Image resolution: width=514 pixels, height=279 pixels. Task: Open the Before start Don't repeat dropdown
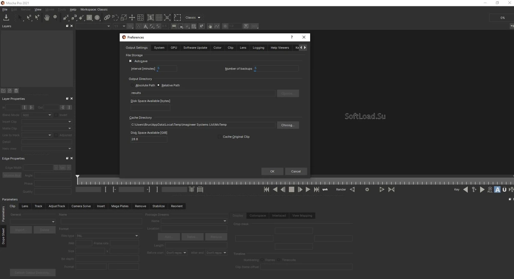click(x=176, y=253)
